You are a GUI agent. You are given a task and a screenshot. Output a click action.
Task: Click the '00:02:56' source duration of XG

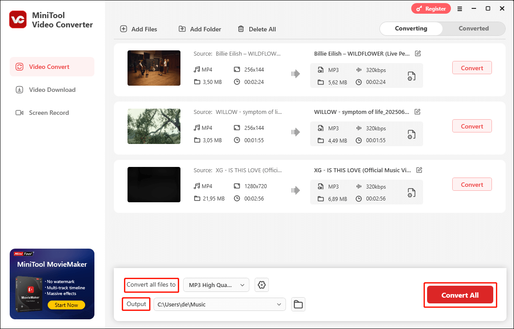click(x=254, y=198)
